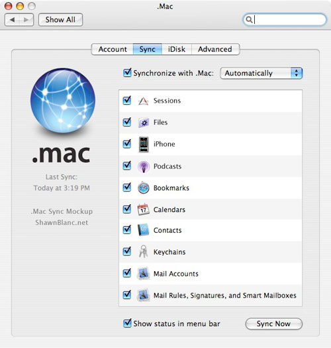Click the Sessions compass icon
The width and height of the screenshot is (331, 348).
(x=143, y=101)
